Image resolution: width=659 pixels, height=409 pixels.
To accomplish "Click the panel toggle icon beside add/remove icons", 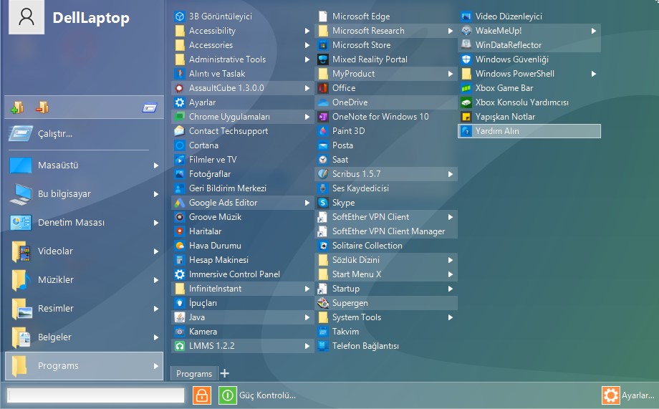I will 149,107.
